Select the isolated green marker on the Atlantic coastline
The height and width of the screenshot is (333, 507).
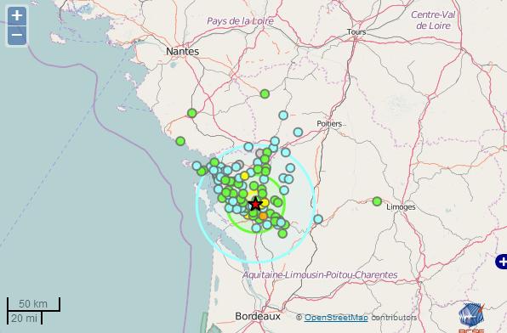pos(180,141)
